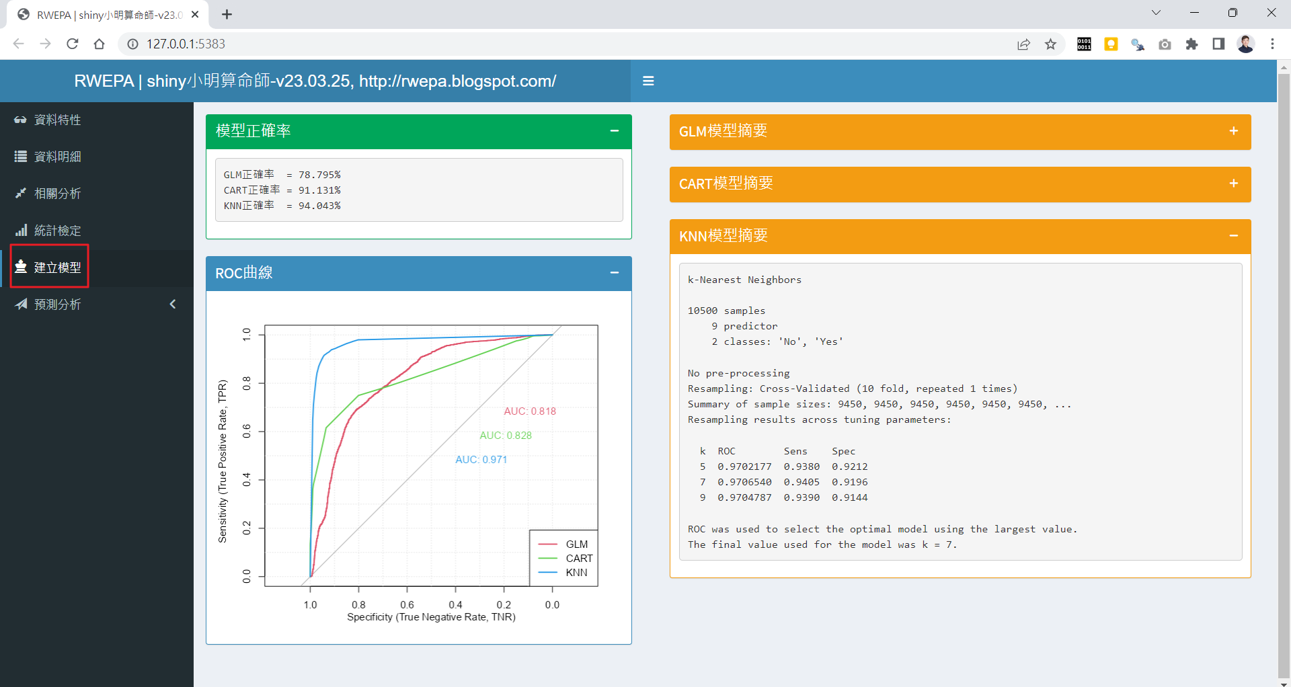Expand the CART模型摘要 panel
1291x687 pixels.
pyautogui.click(x=1233, y=184)
